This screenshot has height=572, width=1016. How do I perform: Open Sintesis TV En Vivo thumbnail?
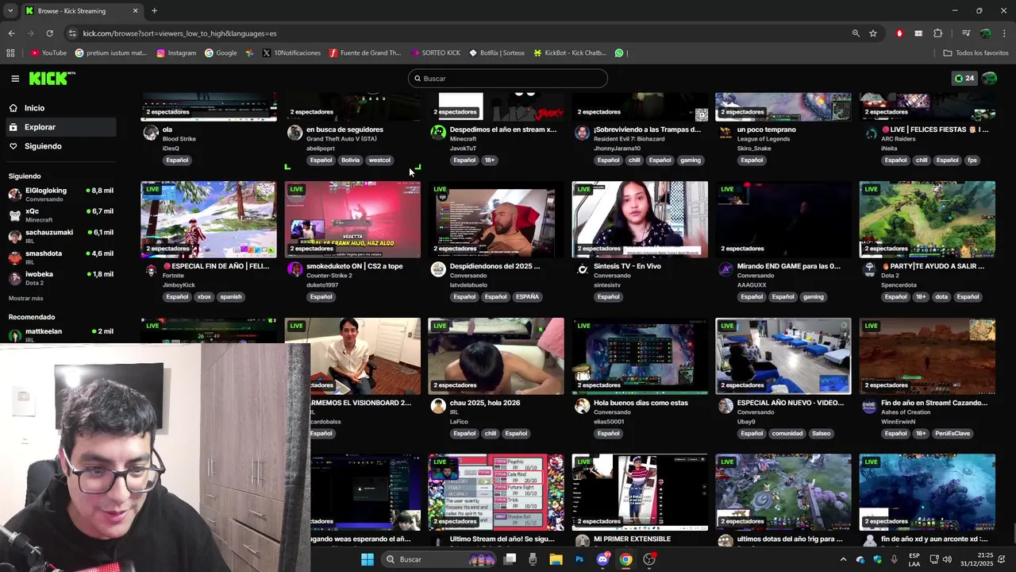[640, 219]
